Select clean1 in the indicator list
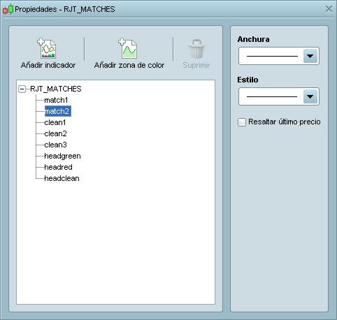Viewport: 337px width, 320px height. point(55,122)
